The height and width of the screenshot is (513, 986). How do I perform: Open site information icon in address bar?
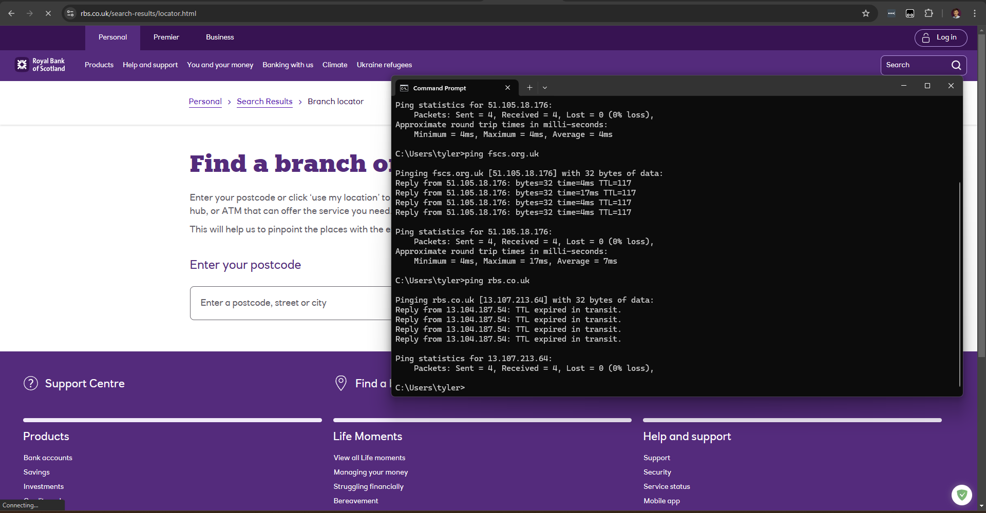(71, 13)
